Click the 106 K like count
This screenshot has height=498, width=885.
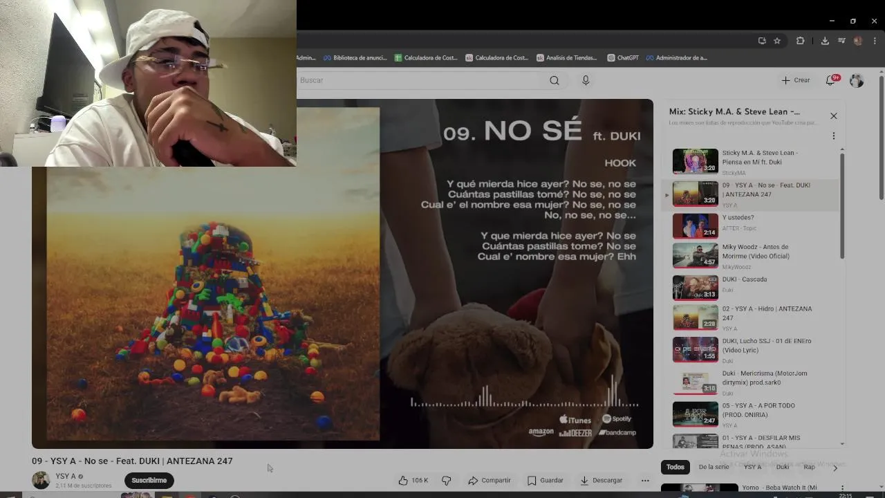click(420, 480)
